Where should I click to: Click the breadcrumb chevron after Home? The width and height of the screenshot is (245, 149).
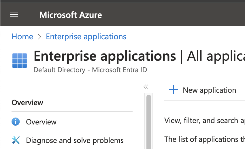click(39, 37)
